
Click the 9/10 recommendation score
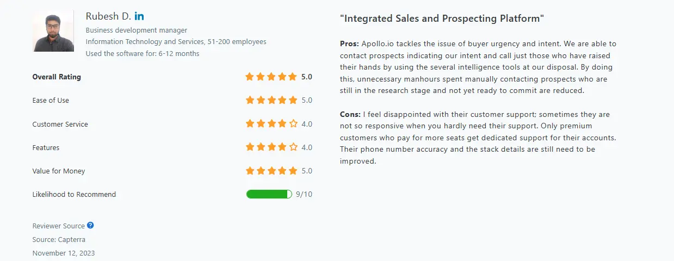[x=304, y=194]
